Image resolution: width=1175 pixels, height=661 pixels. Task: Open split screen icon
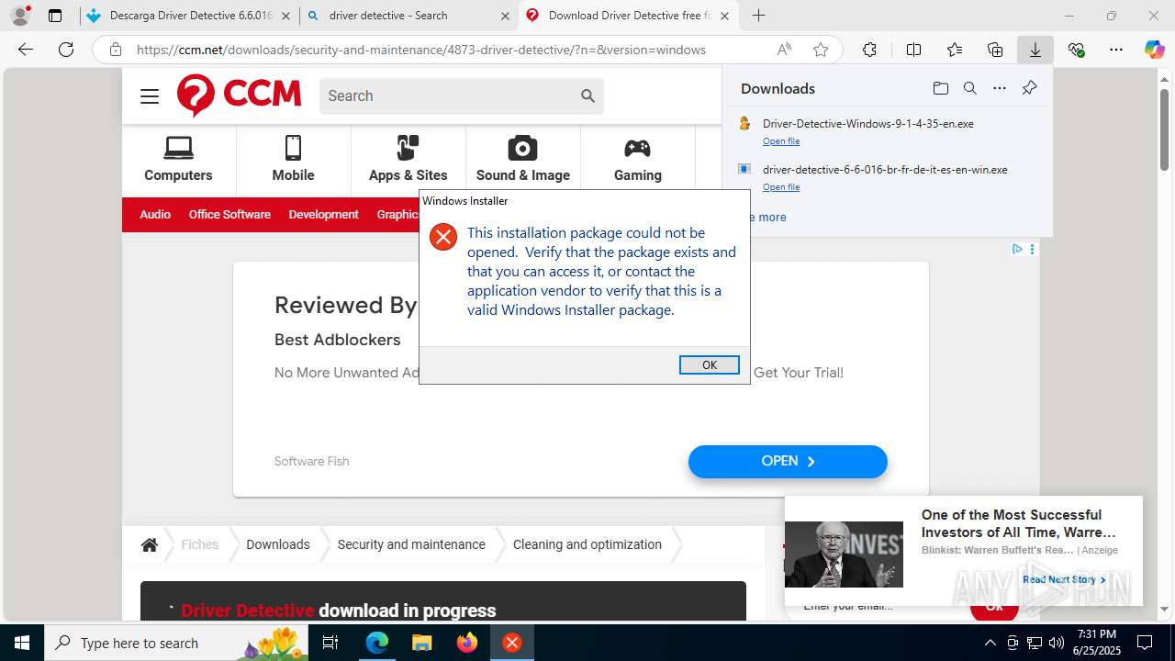click(913, 50)
